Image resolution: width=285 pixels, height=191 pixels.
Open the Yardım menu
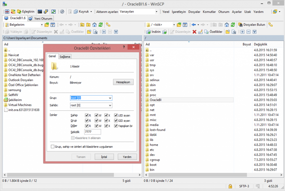[x=258, y=12]
